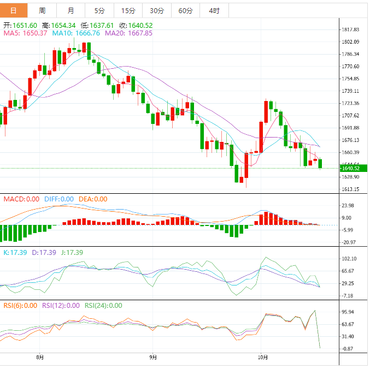Click the green 1640.52 current price tag
Screen dimensions: 370x369
353,168
